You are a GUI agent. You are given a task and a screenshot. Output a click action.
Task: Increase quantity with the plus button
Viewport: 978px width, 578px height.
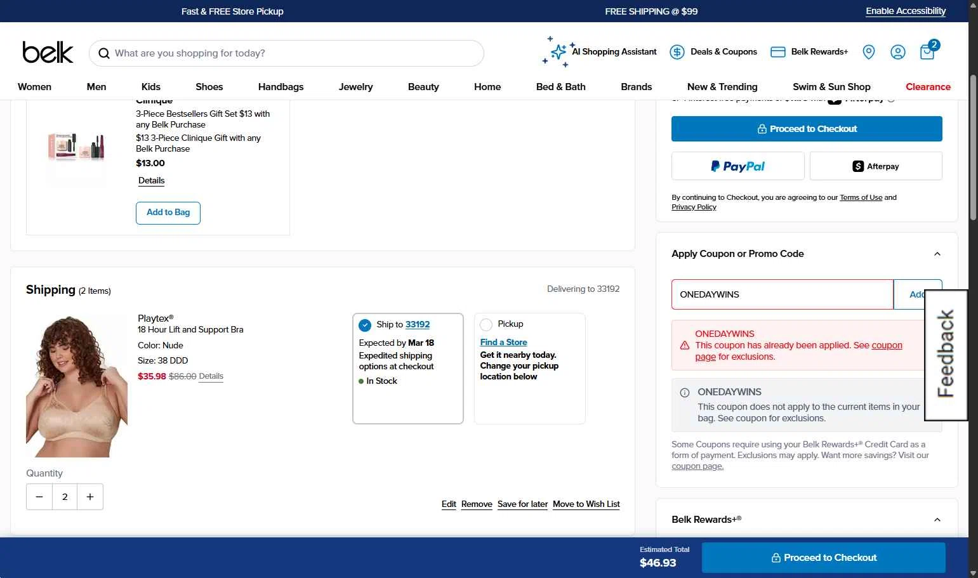pyautogui.click(x=90, y=497)
